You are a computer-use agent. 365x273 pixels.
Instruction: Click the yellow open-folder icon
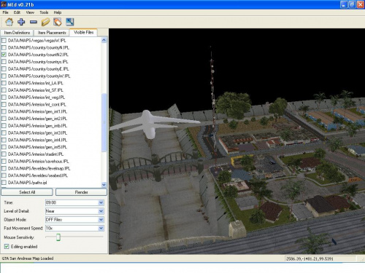click(45, 22)
